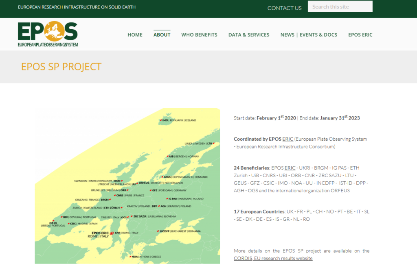Click the EPOS SP PROJECT heading
The height and width of the screenshot is (270, 417).
(61, 67)
